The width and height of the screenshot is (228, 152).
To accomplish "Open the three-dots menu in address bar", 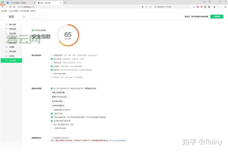I will coord(146,7).
